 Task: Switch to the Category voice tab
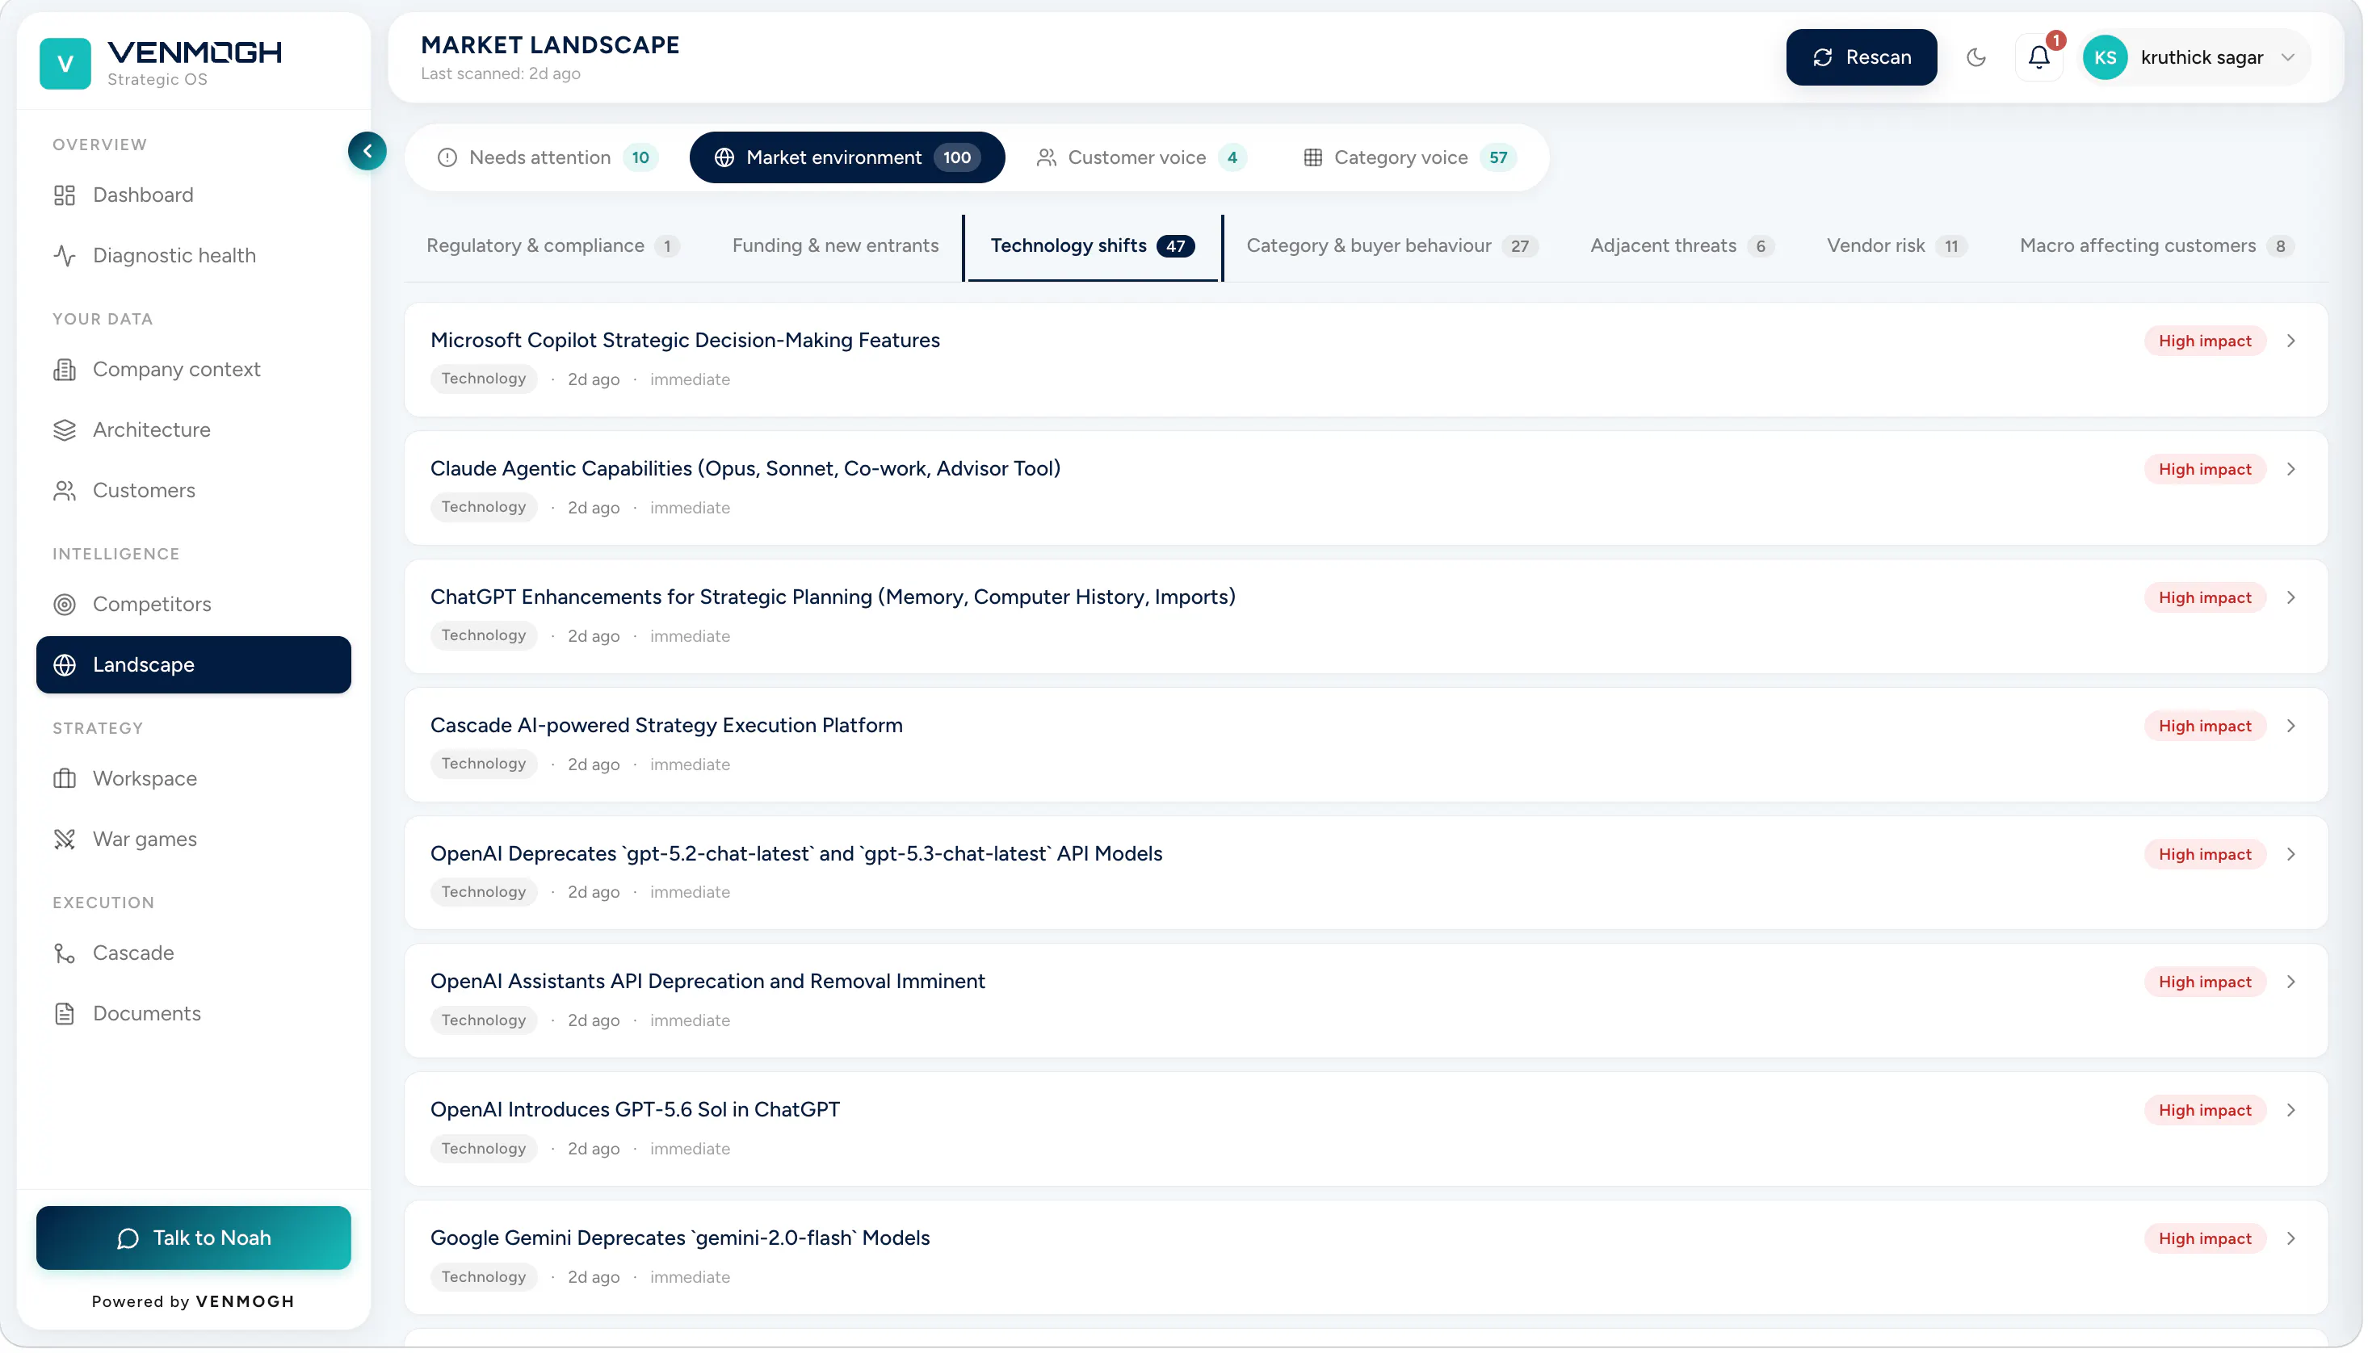tap(1411, 158)
